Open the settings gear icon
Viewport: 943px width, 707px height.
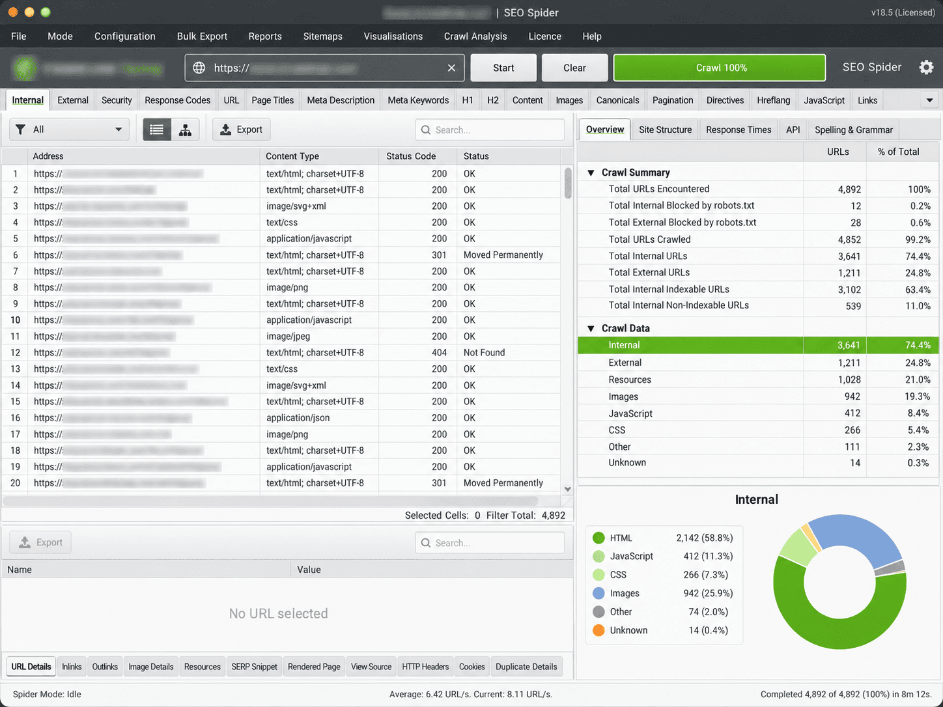[x=926, y=67]
